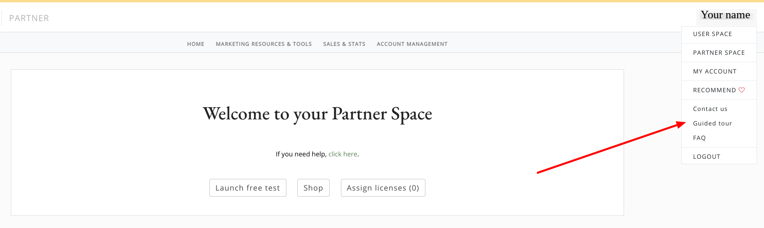Image resolution: width=764 pixels, height=228 pixels.
Task: Open the Shop button
Action: coord(313,188)
